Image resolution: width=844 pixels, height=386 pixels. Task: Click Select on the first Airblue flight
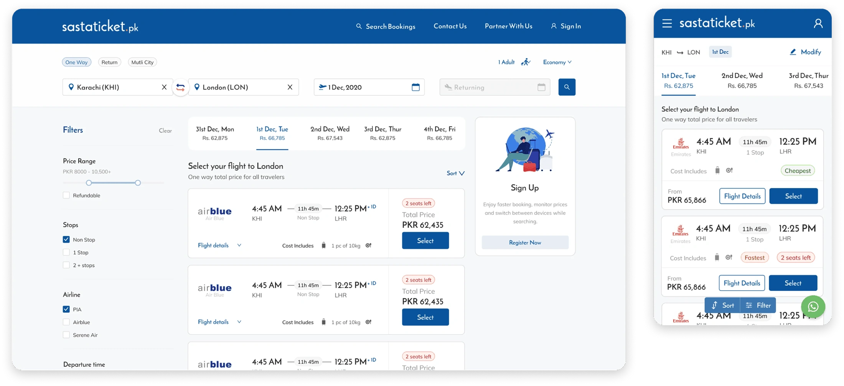tap(425, 240)
